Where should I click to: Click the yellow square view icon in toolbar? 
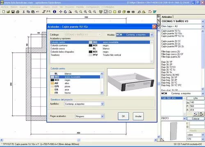tap(115, 12)
